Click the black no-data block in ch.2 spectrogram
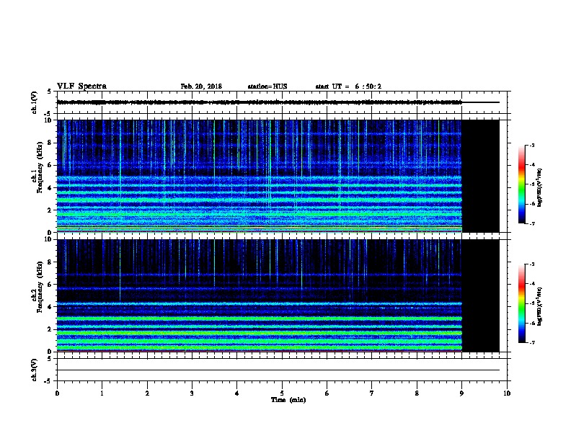This screenshot has height=441, width=571. 481,295
